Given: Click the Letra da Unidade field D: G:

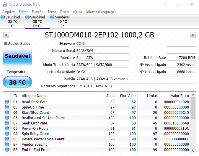Looking at the screenshot, I should click(102, 72).
